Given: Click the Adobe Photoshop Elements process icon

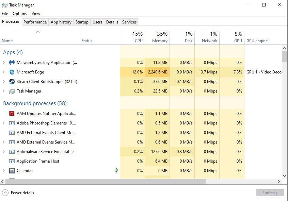Looking at the screenshot, I should (12, 123).
